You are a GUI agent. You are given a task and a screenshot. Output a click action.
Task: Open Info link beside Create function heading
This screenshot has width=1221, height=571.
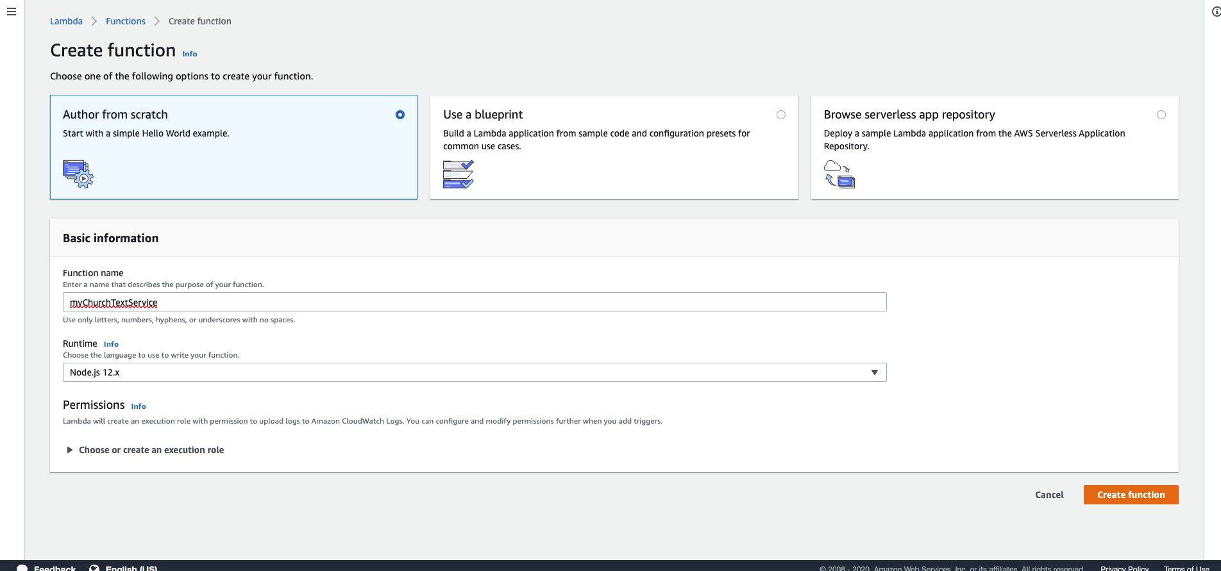(190, 54)
